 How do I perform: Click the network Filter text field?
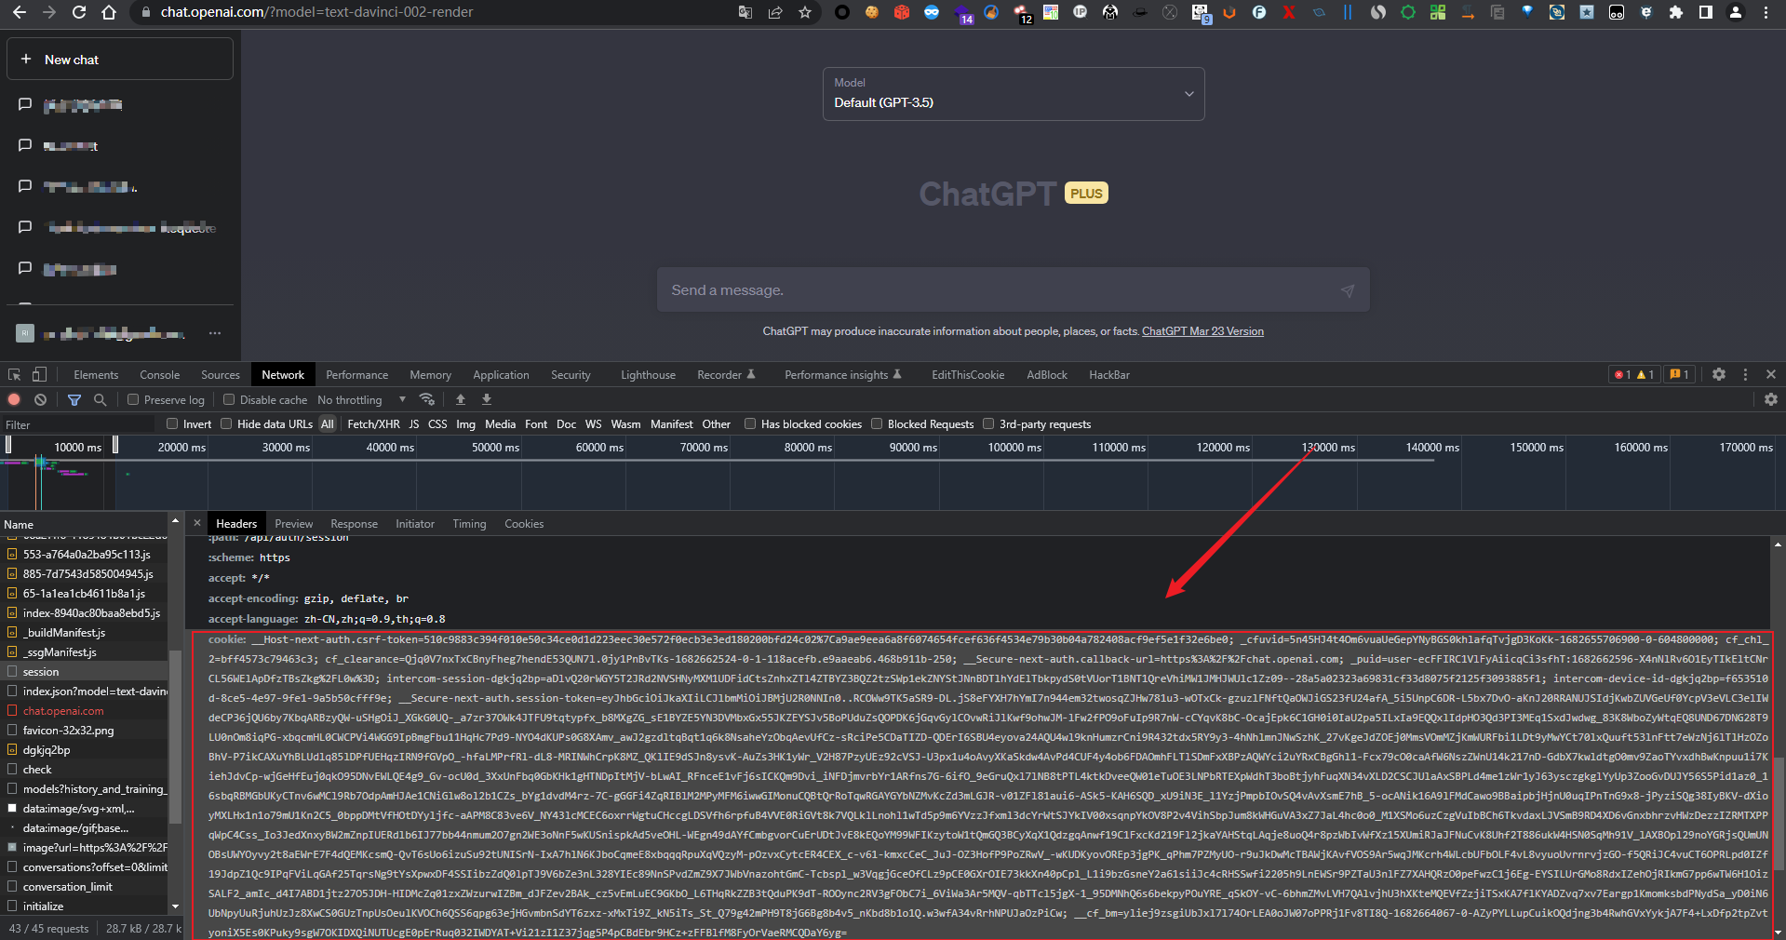click(79, 424)
